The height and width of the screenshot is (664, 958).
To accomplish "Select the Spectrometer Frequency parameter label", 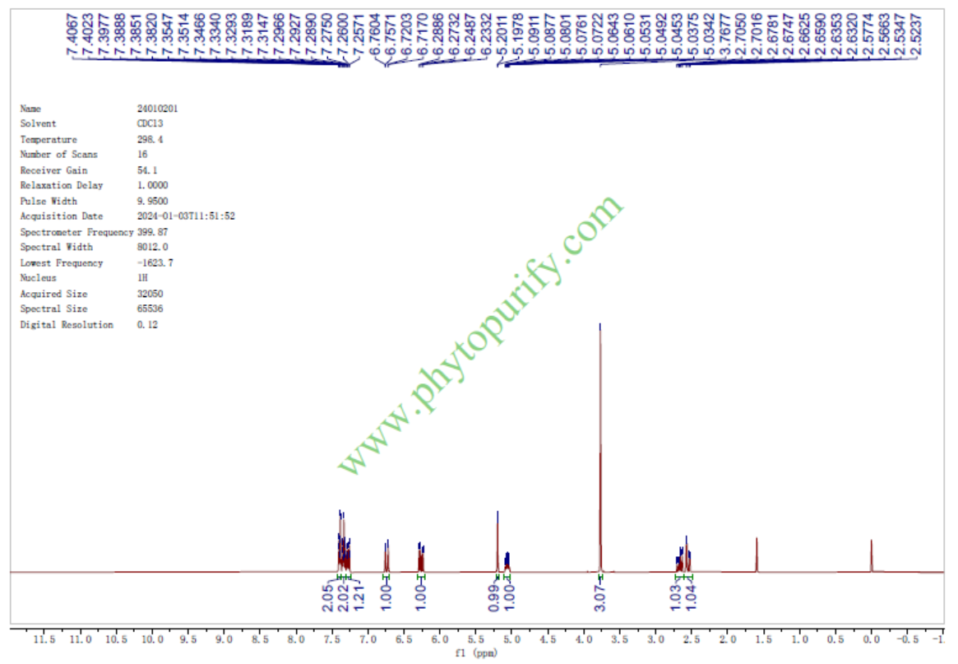I will click(x=76, y=232).
